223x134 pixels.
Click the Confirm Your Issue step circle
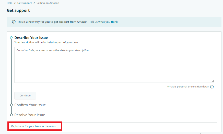(x=11, y=105)
